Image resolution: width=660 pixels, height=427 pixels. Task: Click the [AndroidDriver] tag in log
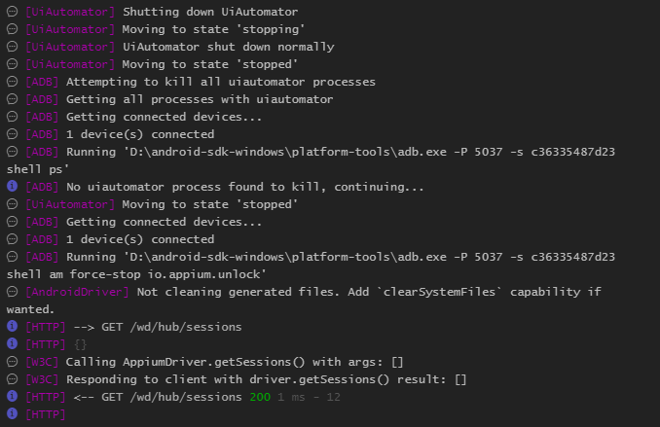[x=77, y=292]
